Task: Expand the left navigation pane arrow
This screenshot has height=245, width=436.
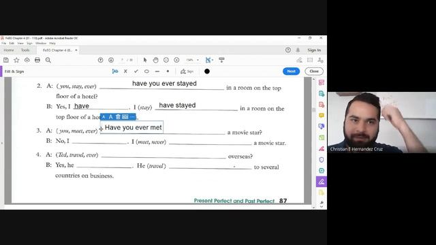Action: point(1,143)
